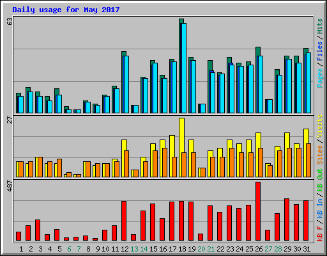Click day label 2 on the x-axis
The height and width of the screenshot is (256, 327).
click(x=31, y=249)
